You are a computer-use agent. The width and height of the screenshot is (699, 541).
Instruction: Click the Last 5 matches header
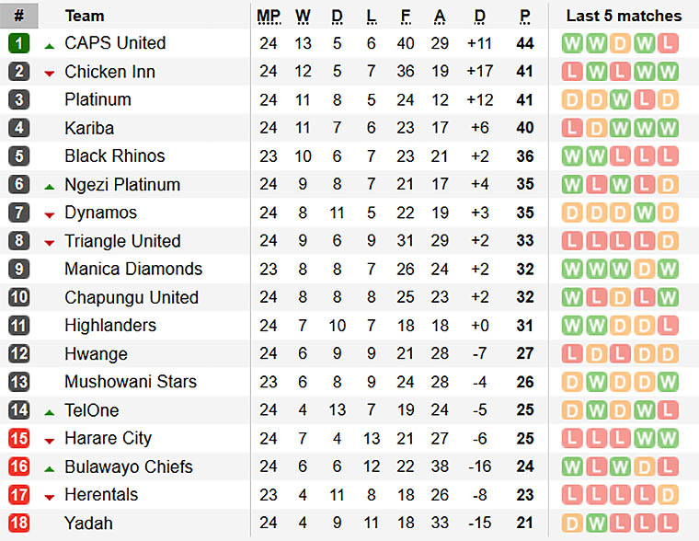624,16
